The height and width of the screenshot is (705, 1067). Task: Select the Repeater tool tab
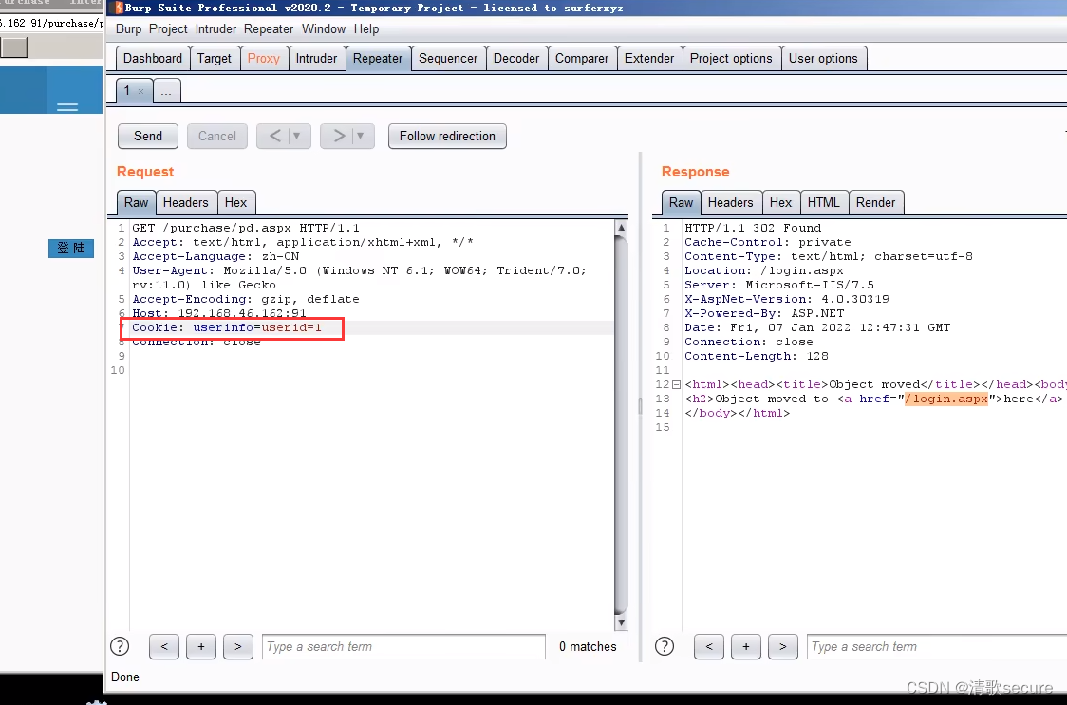point(378,59)
